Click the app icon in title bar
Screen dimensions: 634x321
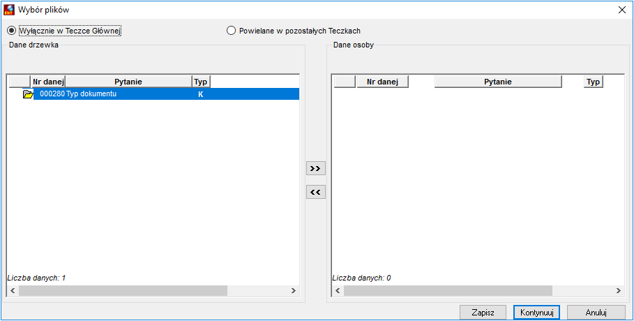click(9, 9)
